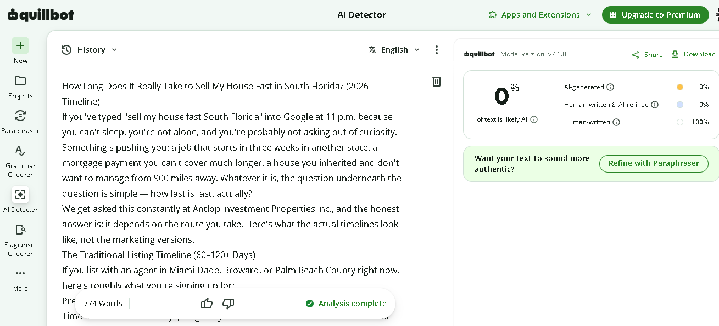Click the Share link

coord(647,54)
